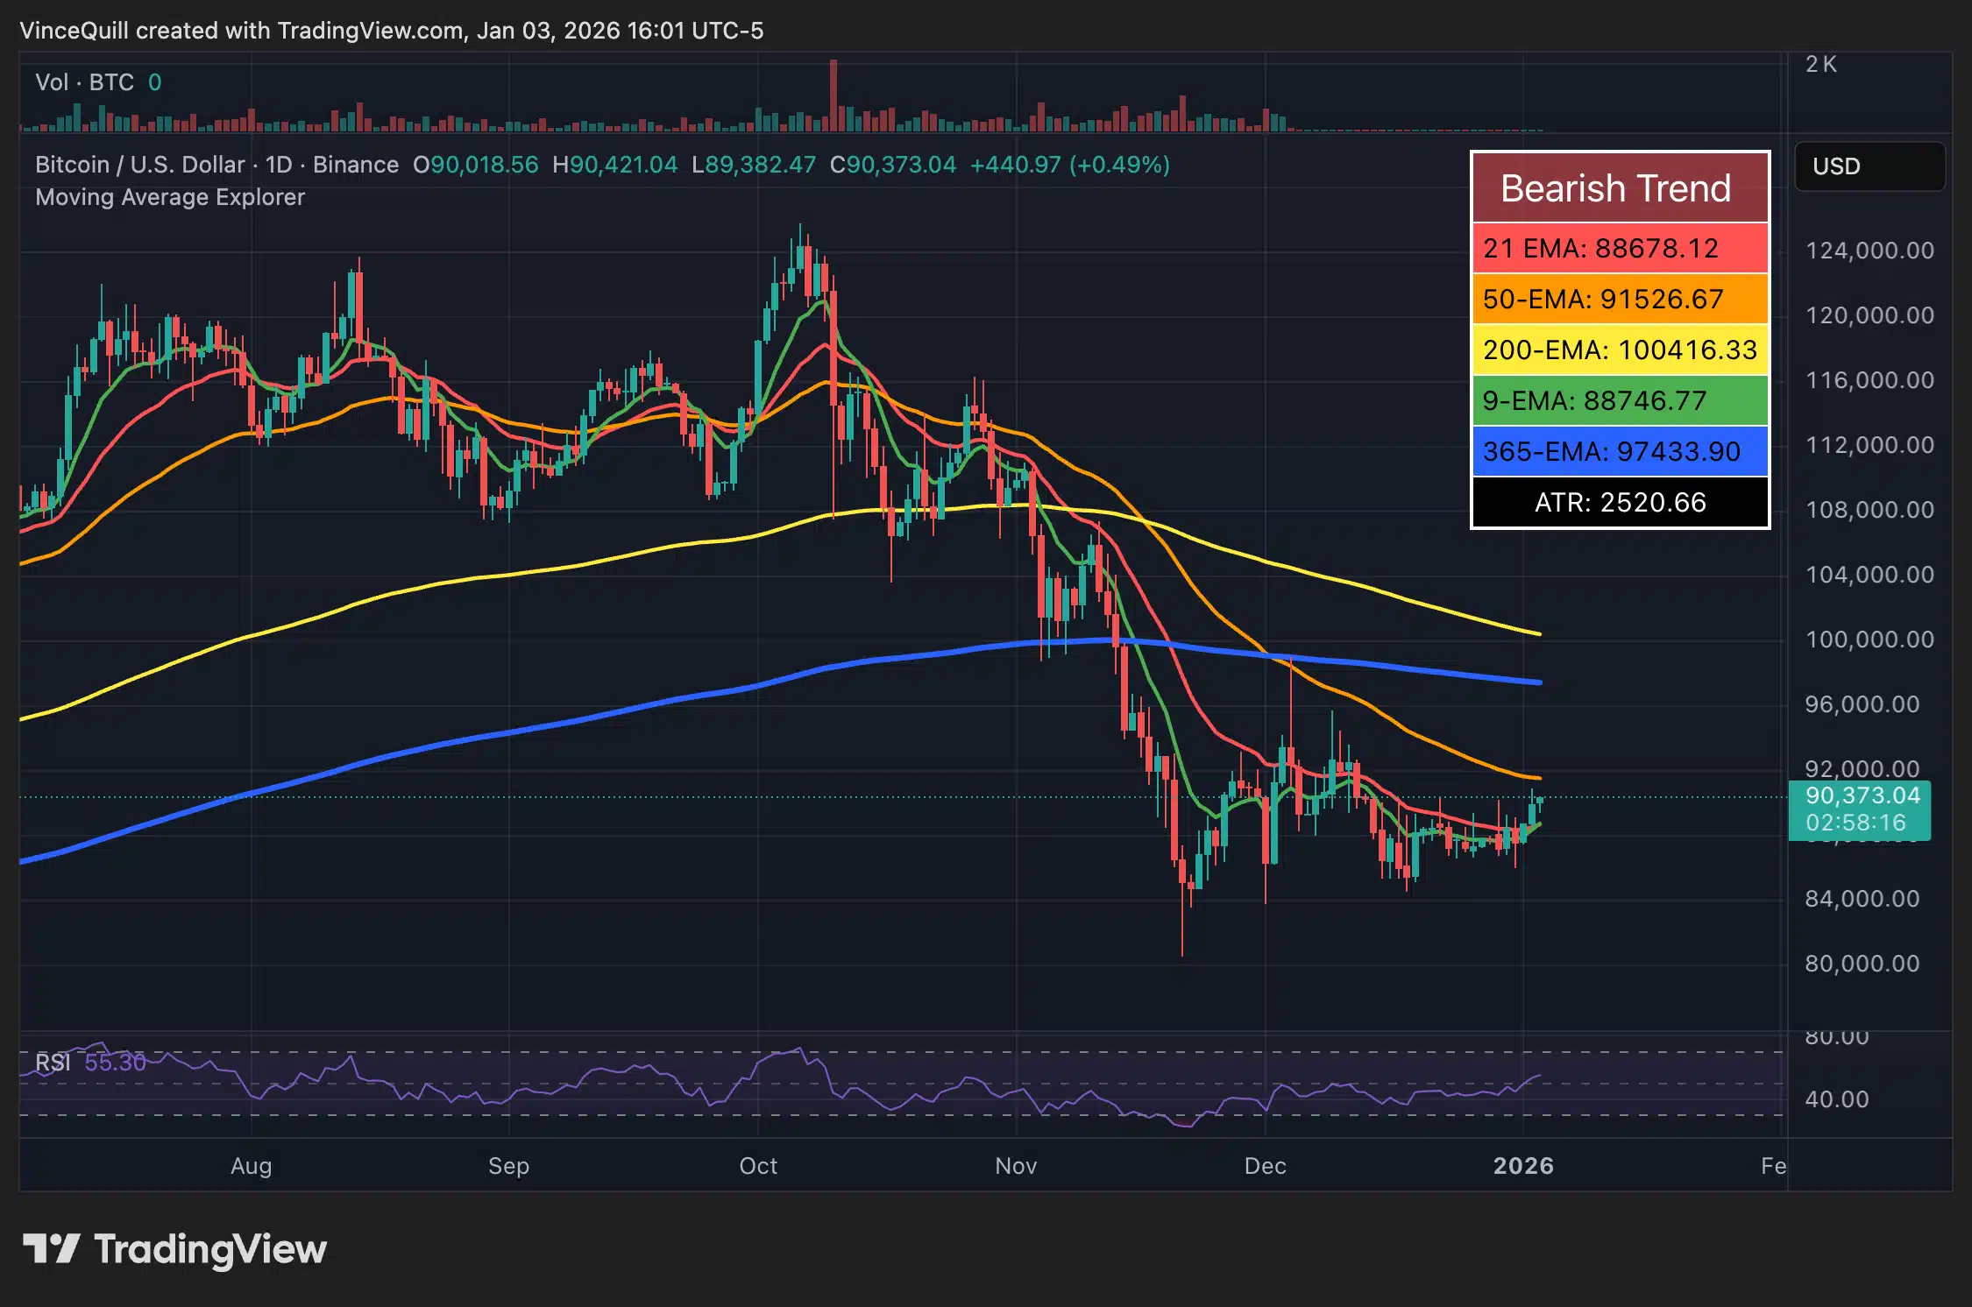This screenshot has height=1307, width=1972.
Task: Click the blue 365-EMA value row
Action: click(1619, 452)
